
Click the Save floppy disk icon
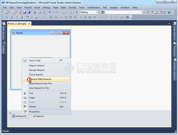click(x=25, y=12)
